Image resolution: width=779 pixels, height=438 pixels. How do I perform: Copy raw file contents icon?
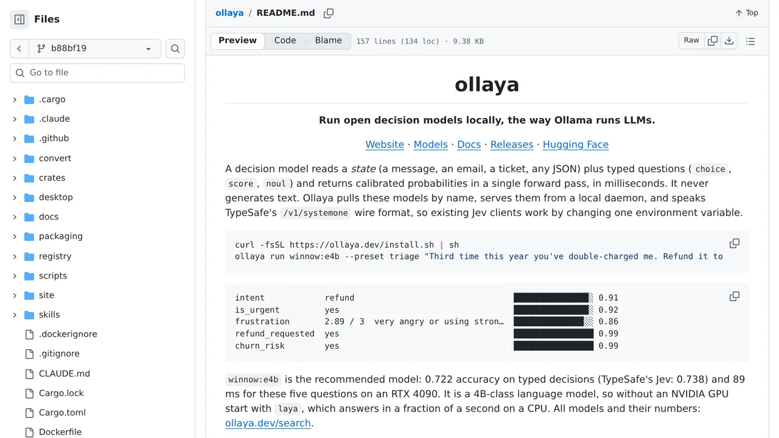tap(713, 41)
